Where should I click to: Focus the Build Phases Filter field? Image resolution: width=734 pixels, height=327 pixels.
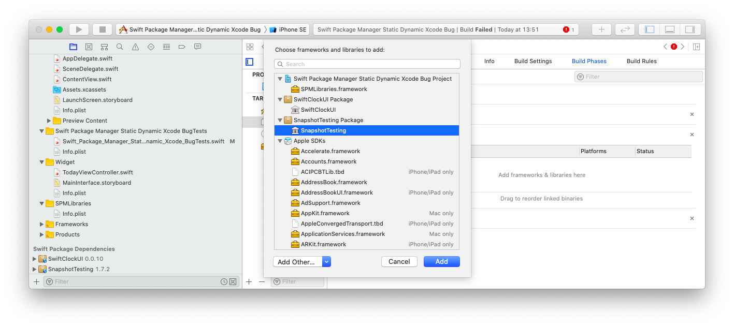click(639, 77)
